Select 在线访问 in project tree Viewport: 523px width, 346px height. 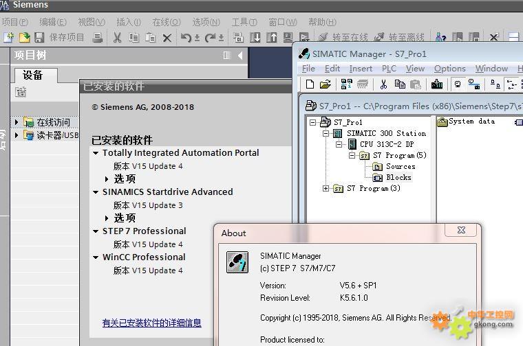[x=47, y=122]
